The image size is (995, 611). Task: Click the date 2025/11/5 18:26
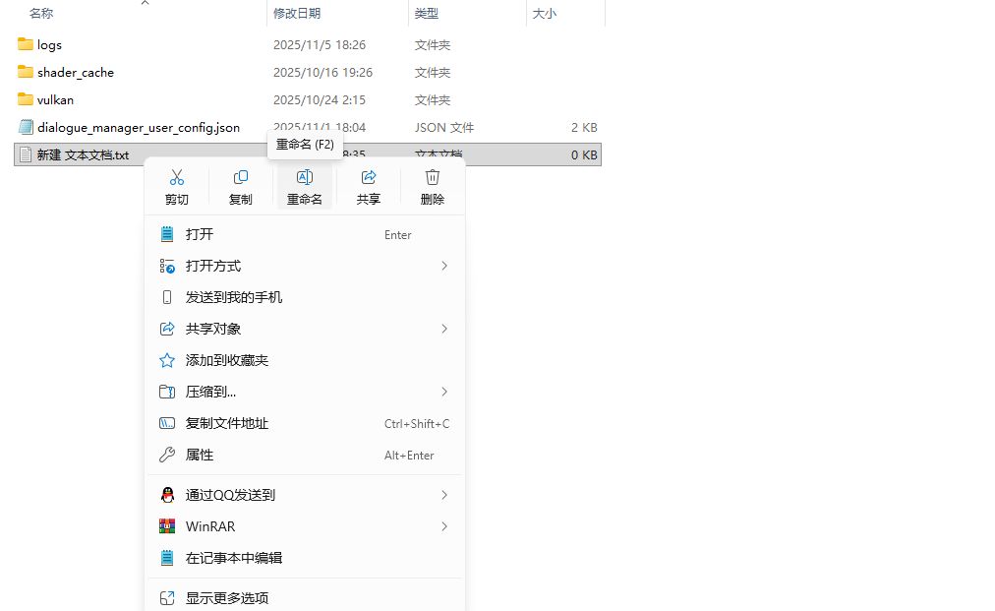point(320,45)
